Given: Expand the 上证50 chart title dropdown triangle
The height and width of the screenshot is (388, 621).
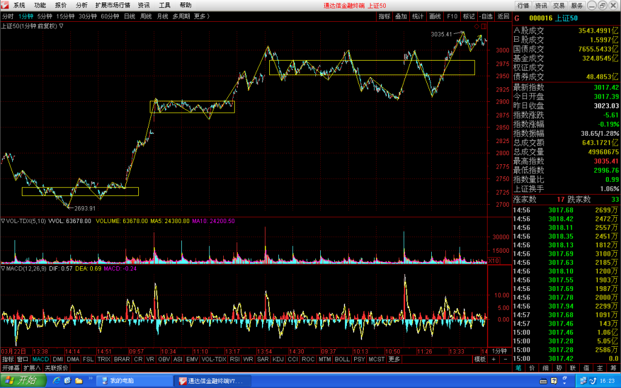Looking at the screenshot, I should pyautogui.click(x=61, y=26).
